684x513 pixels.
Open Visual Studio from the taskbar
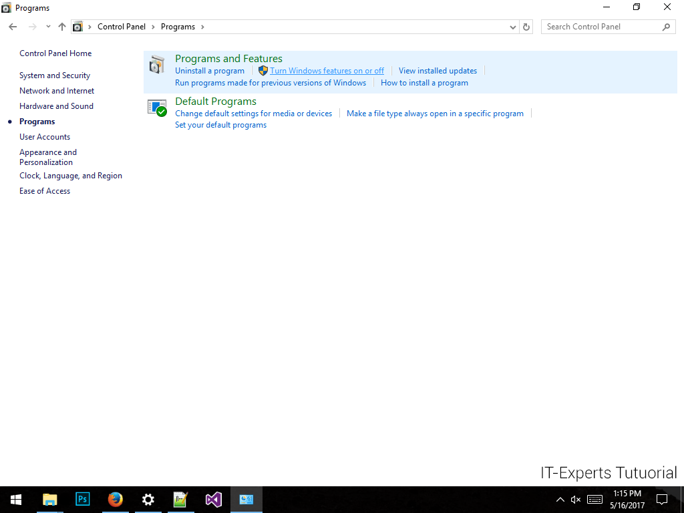point(214,499)
